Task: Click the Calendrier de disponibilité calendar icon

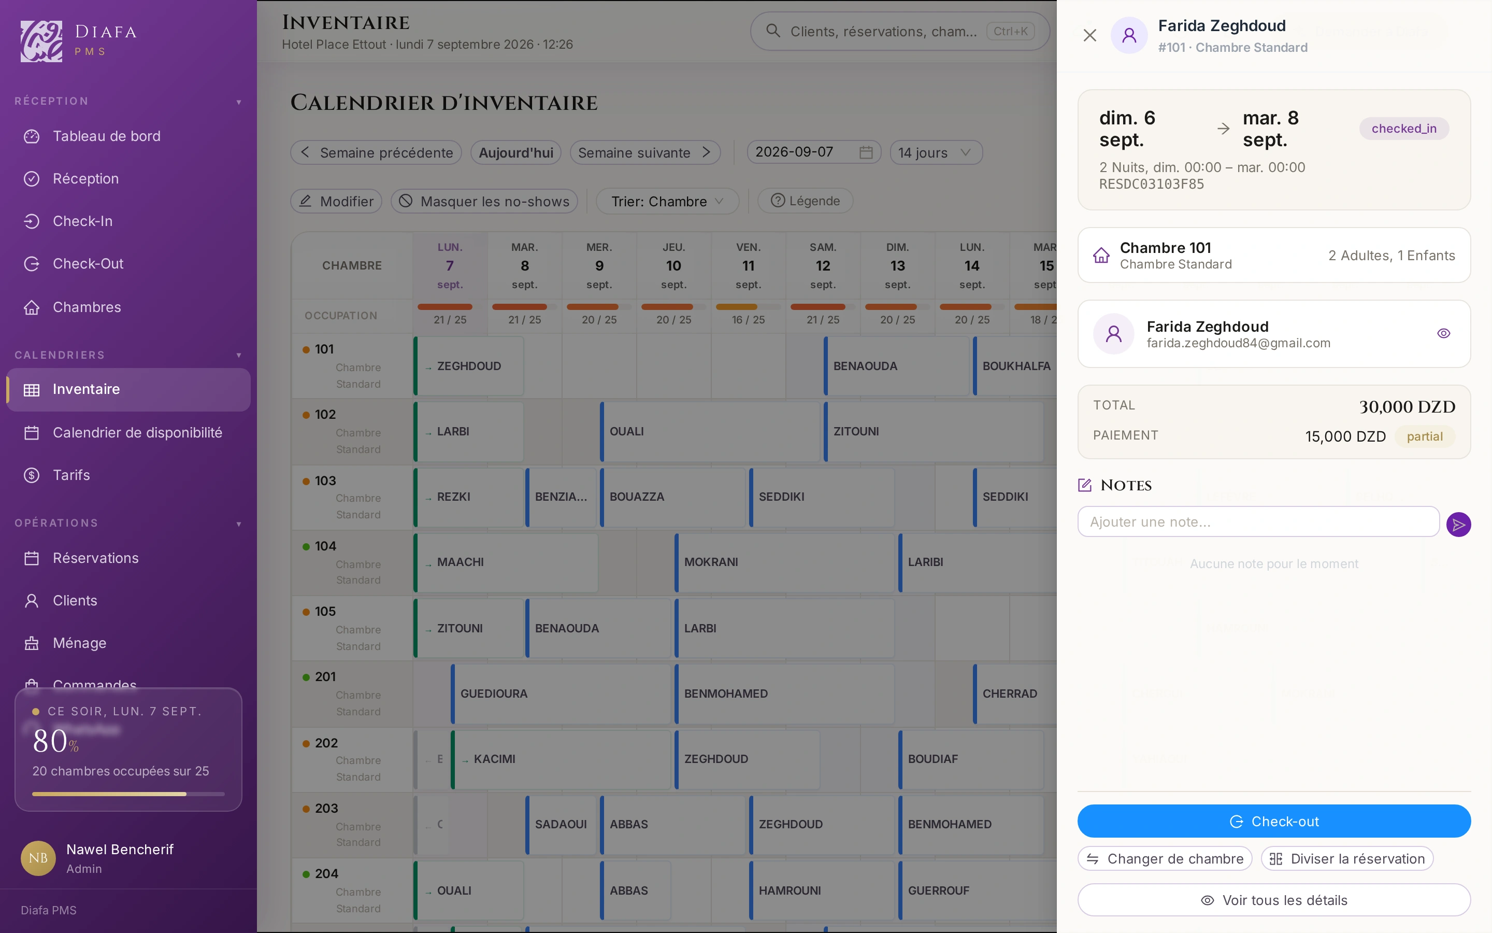Action: tap(32, 433)
